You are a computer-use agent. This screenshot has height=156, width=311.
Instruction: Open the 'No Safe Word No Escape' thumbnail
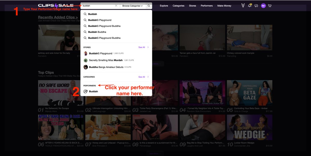61,93
